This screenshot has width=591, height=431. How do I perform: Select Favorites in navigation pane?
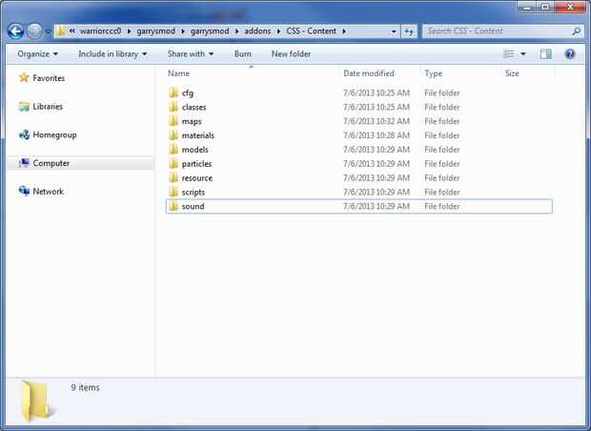point(49,78)
